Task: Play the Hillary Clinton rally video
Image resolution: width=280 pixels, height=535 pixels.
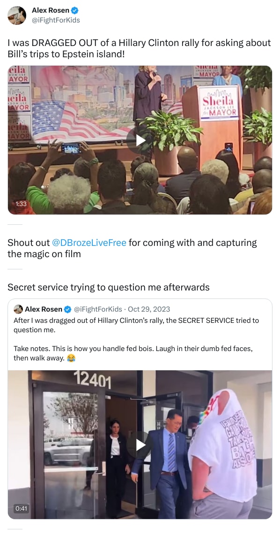Action: pos(140,140)
